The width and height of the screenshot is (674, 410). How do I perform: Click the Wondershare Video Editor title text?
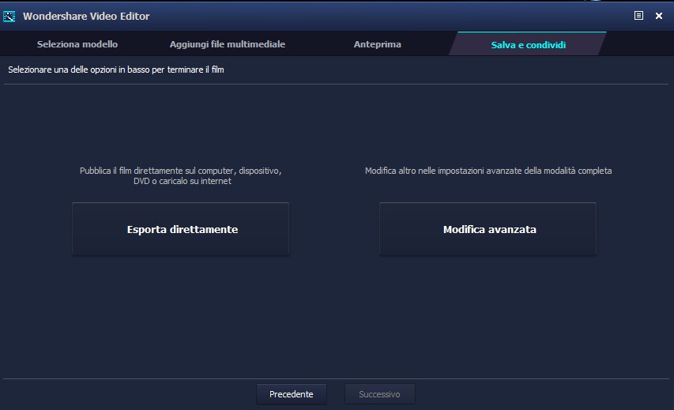click(x=86, y=17)
